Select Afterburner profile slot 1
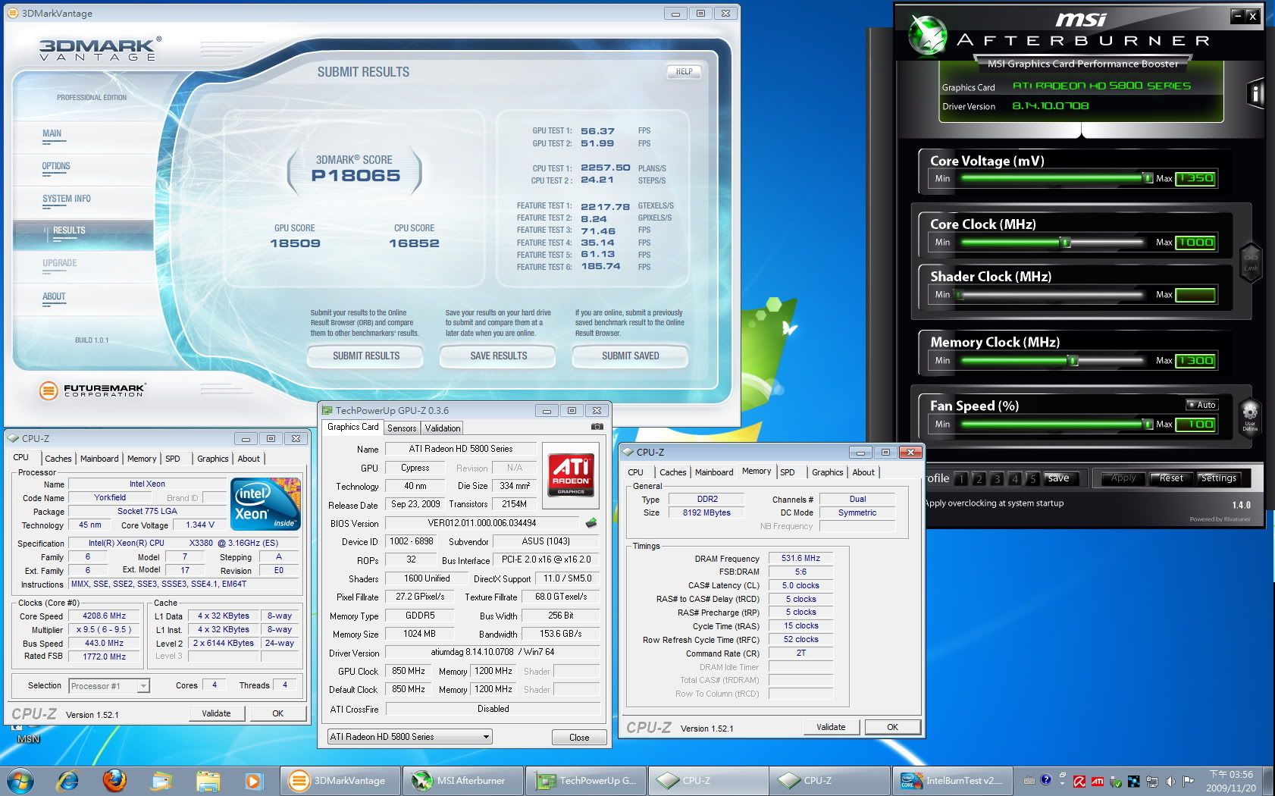This screenshot has height=796, width=1275. coord(961,478)
